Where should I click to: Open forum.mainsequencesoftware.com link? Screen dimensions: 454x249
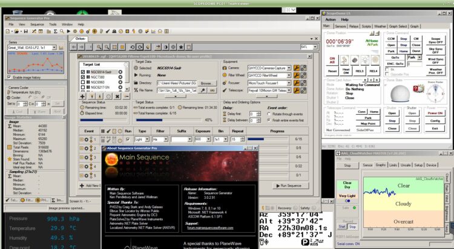coord(210,228)
